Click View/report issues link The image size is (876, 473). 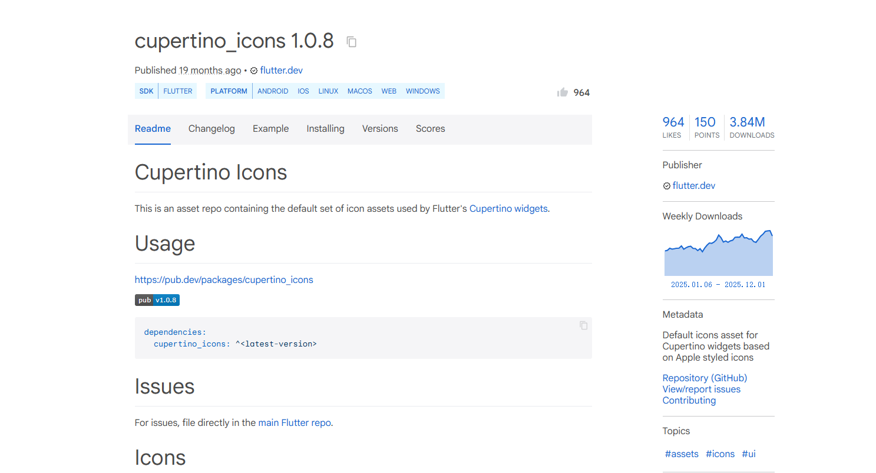click(701, 389)
